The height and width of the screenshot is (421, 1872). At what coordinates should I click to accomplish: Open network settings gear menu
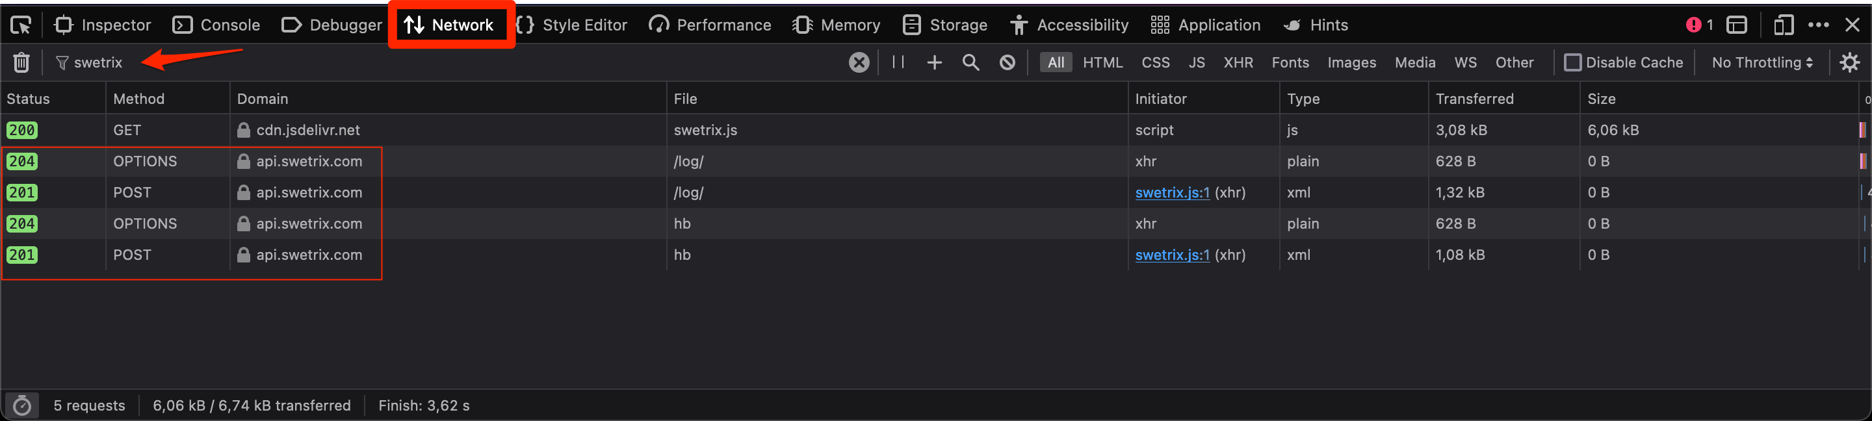pyautogui.click(x=1849, y=63)
